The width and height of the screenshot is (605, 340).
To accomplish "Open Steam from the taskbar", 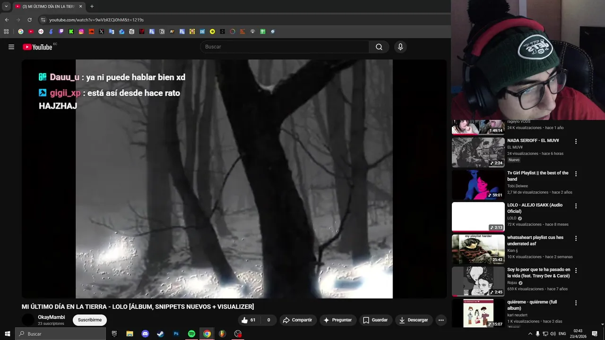I will click(x=161, y=334).
